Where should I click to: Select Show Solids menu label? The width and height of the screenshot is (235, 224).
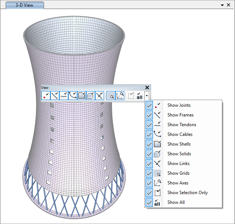179,154
